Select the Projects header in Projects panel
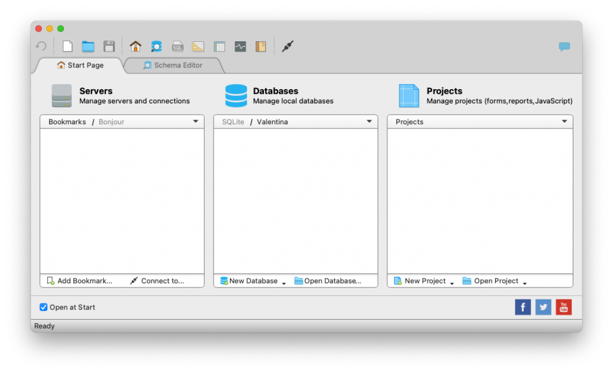 click(409, 122)
